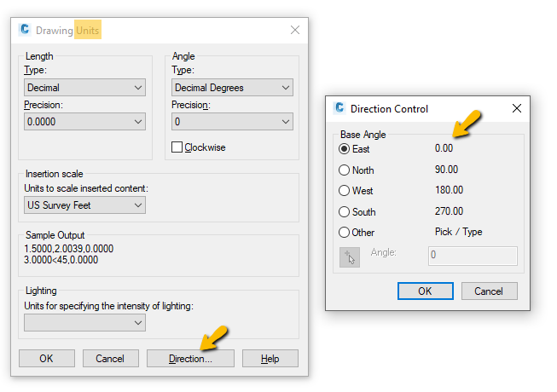Open the Angle Type Decimal Degrees dropdown
The image size is (557, 392).
[x=232, y=87]
